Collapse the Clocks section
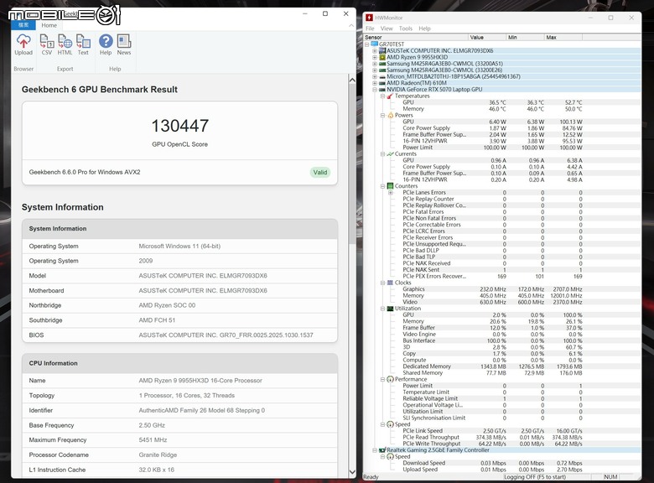The height and width of the screenshot is (483, 654). (x=382, y=283)
